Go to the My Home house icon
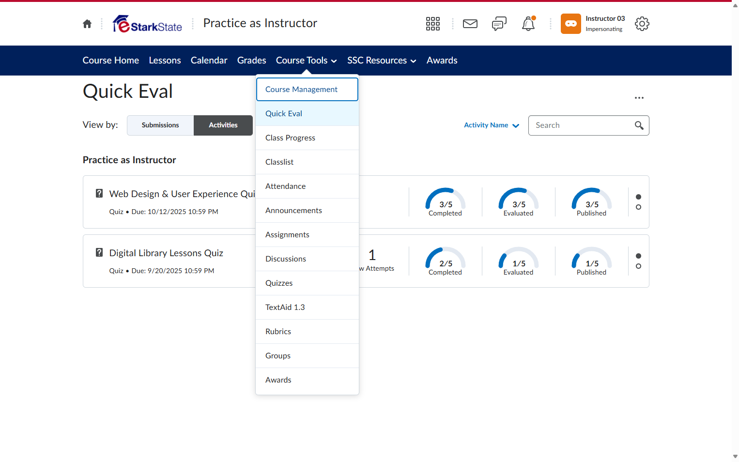This screenshot has width=739, height=462. [87, 24]
